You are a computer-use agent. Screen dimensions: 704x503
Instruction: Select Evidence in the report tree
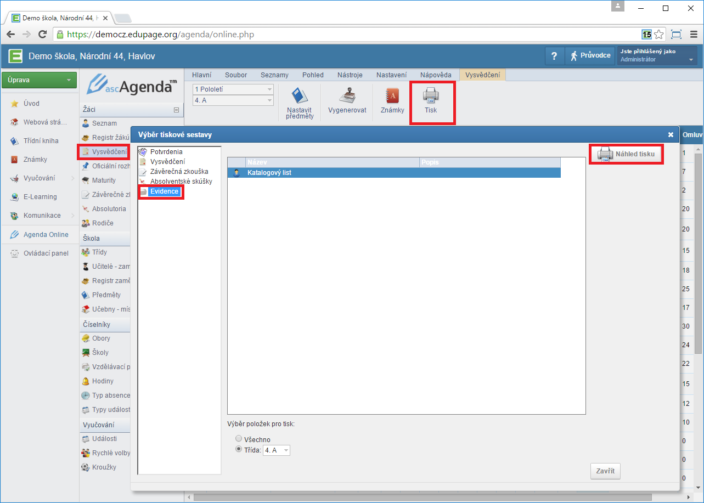[164, 191]
